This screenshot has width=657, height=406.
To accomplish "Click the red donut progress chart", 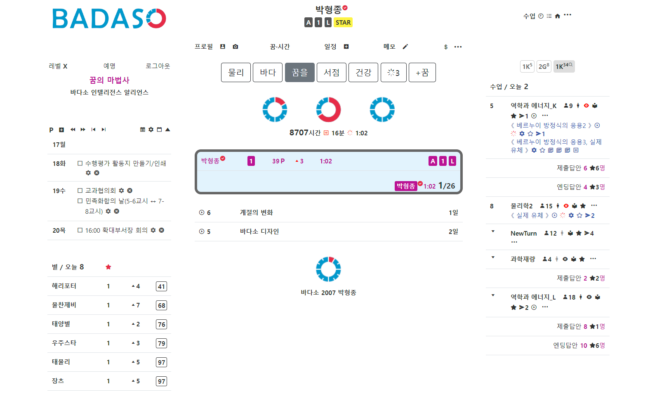I will [328, 110].
